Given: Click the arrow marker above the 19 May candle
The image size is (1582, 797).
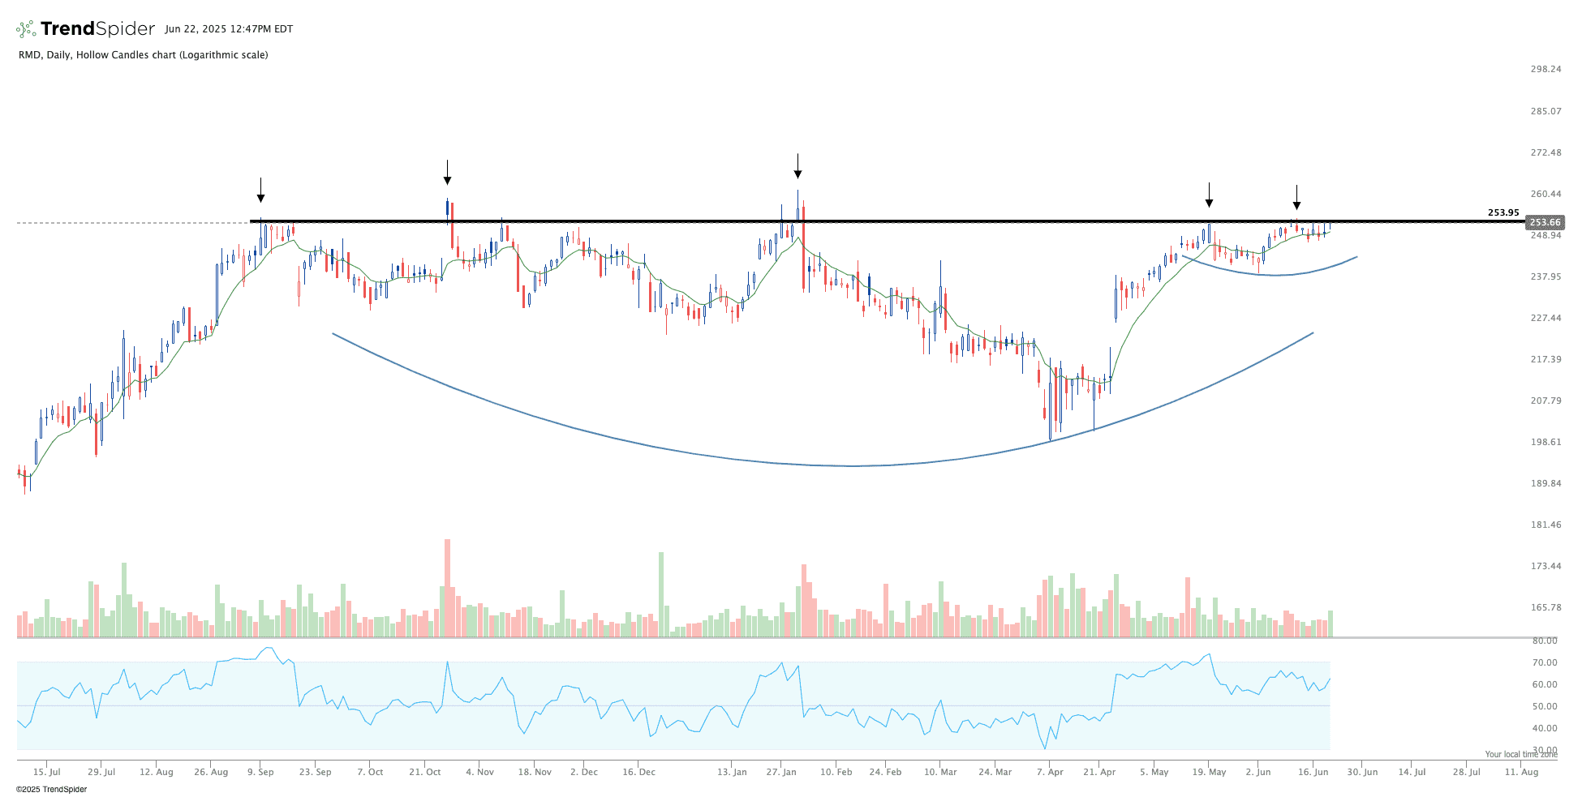Looking at the screenshot, I should tap(1209, 195).
